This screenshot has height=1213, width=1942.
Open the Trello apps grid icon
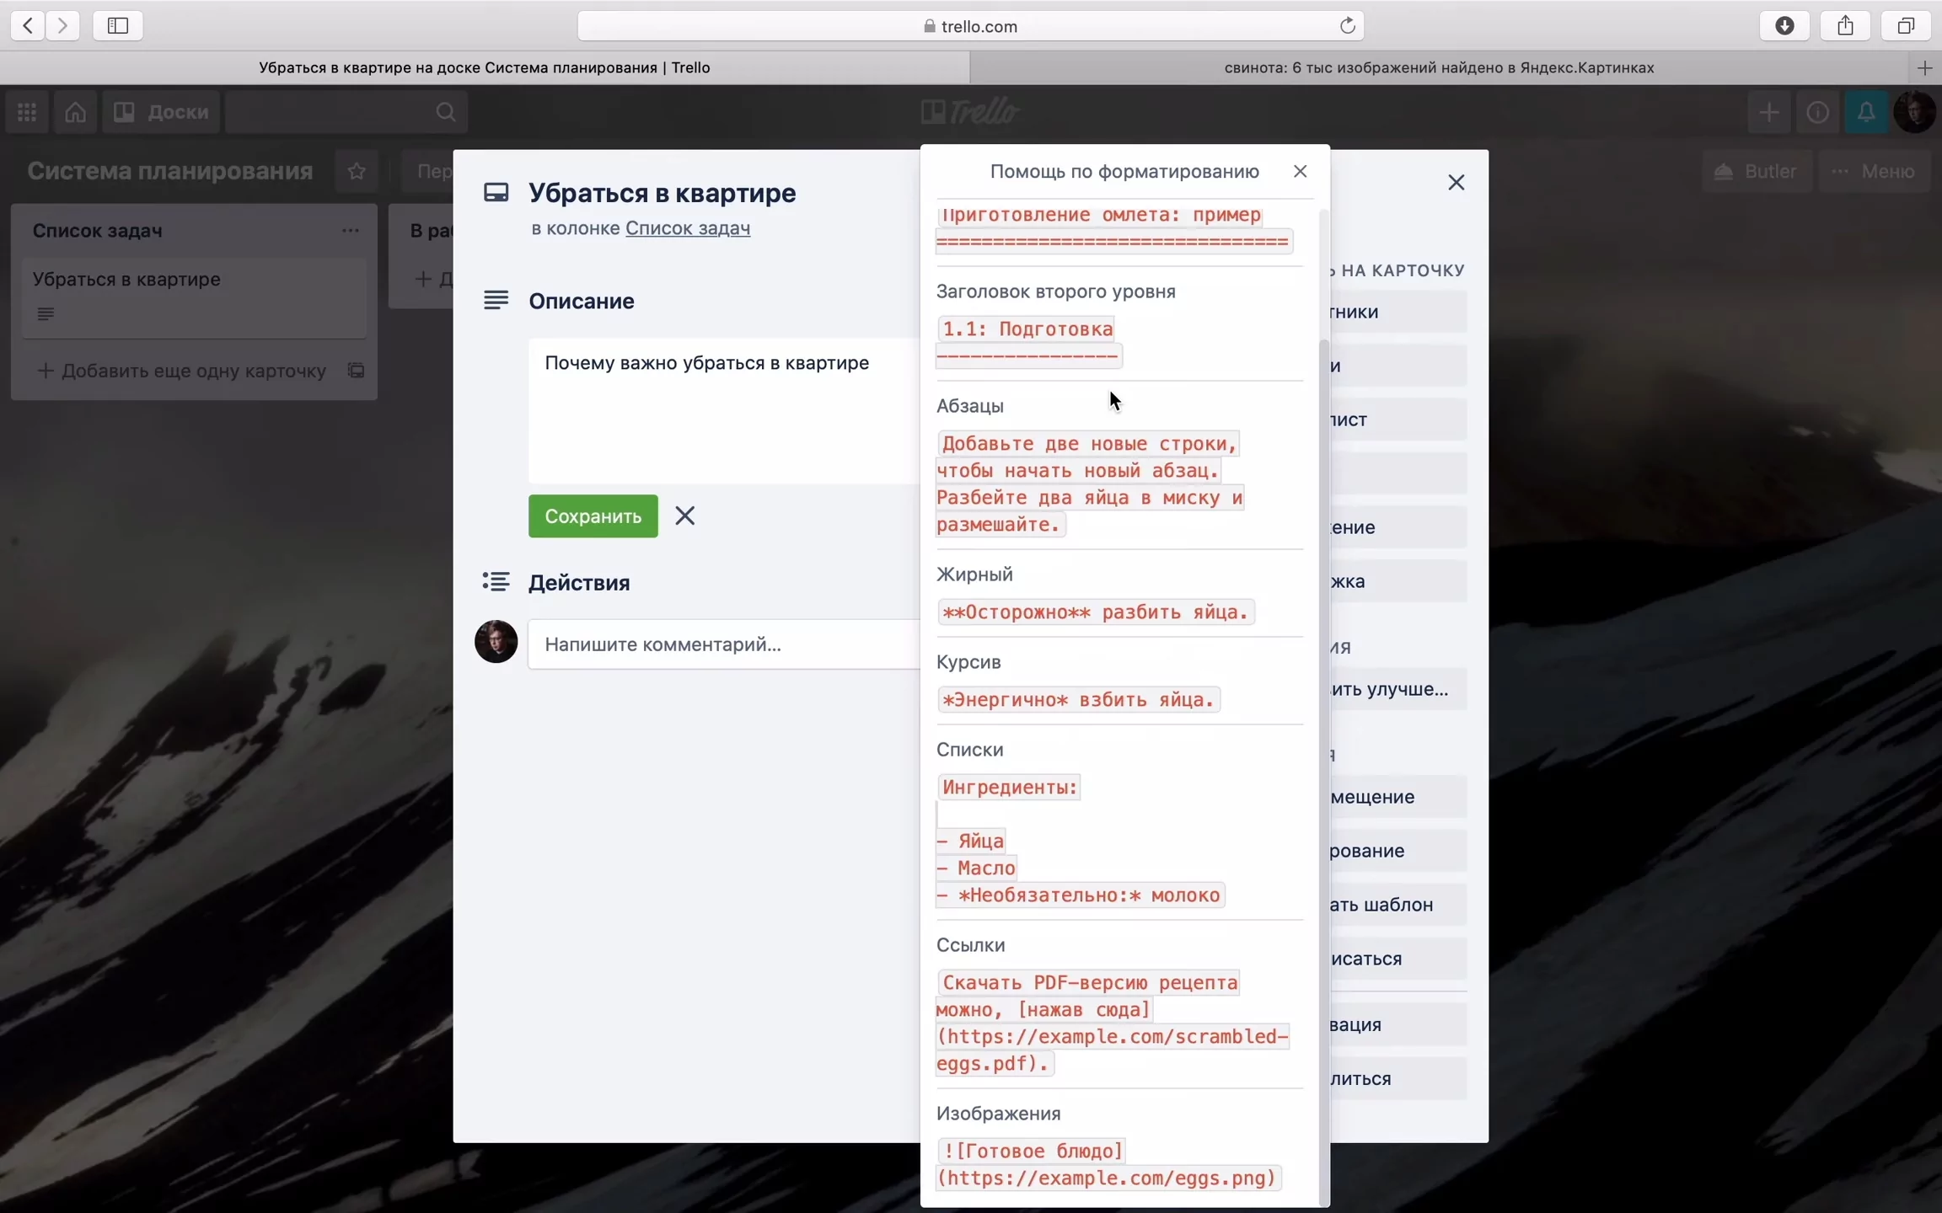point(27,111)
